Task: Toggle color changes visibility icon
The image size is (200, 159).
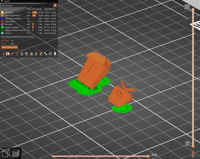Action: [31, 54]
